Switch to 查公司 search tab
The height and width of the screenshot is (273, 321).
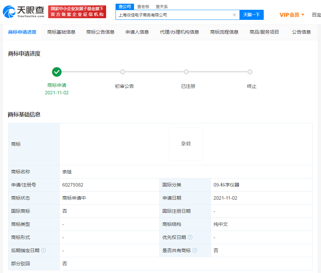pos(125,6)
